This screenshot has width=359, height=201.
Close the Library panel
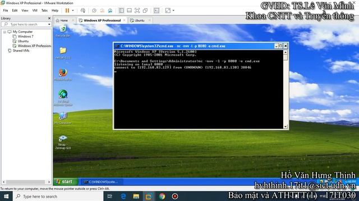point(49,18)
